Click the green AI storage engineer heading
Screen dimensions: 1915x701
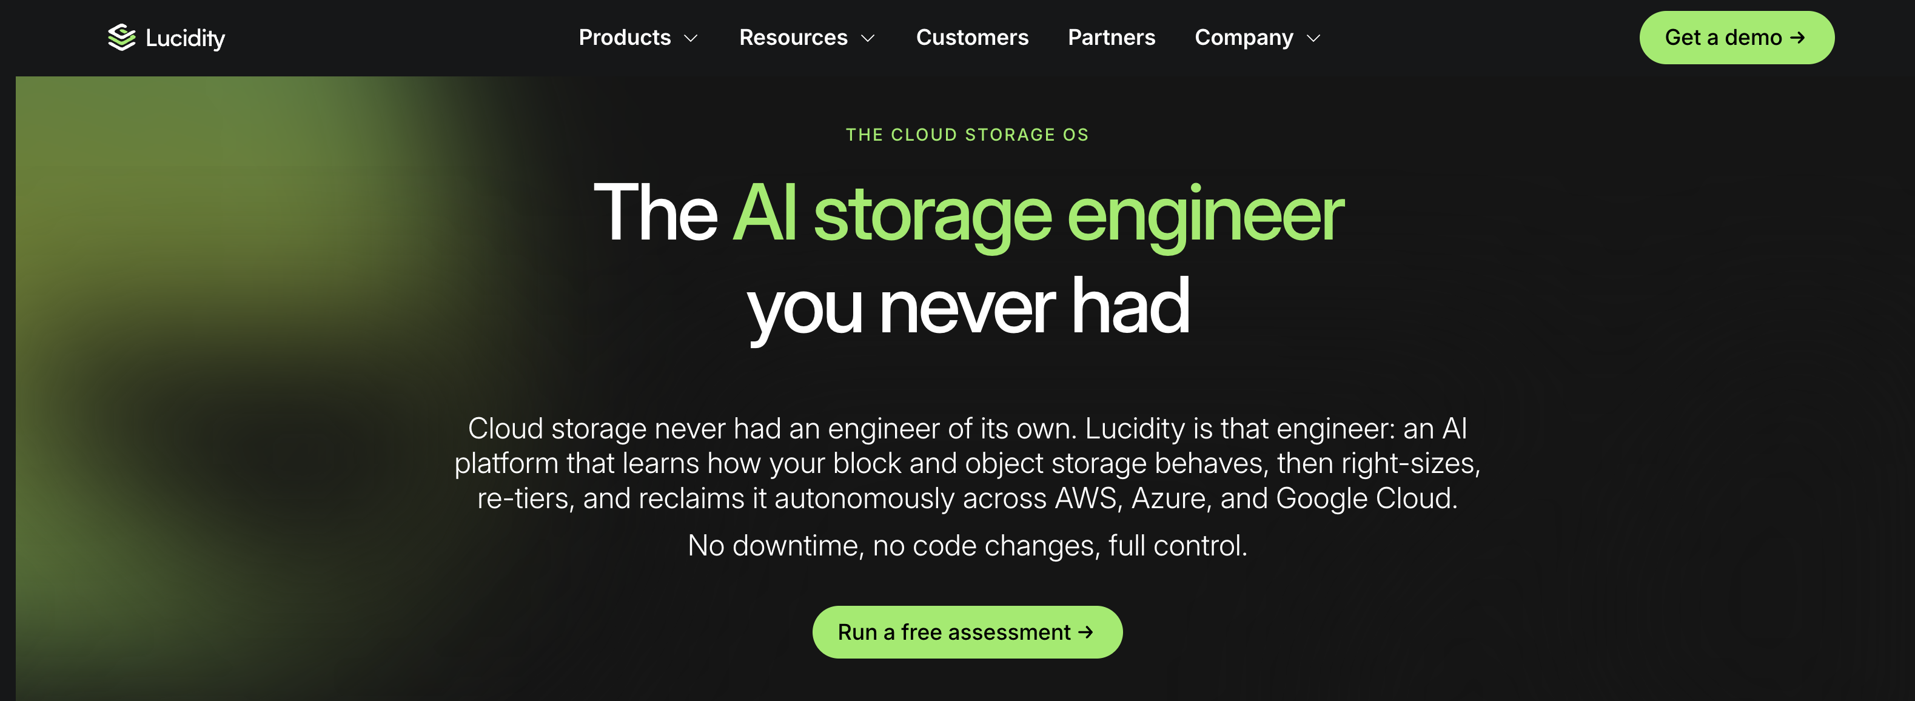1038,214
